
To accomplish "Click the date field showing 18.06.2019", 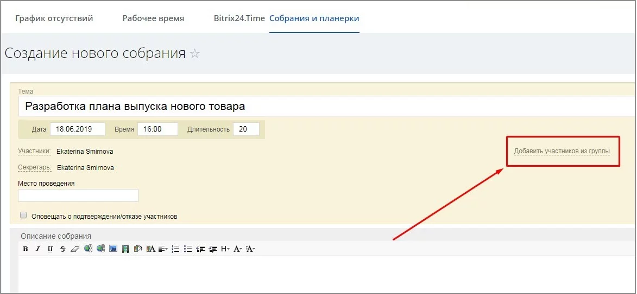I will tap(78, 129).
